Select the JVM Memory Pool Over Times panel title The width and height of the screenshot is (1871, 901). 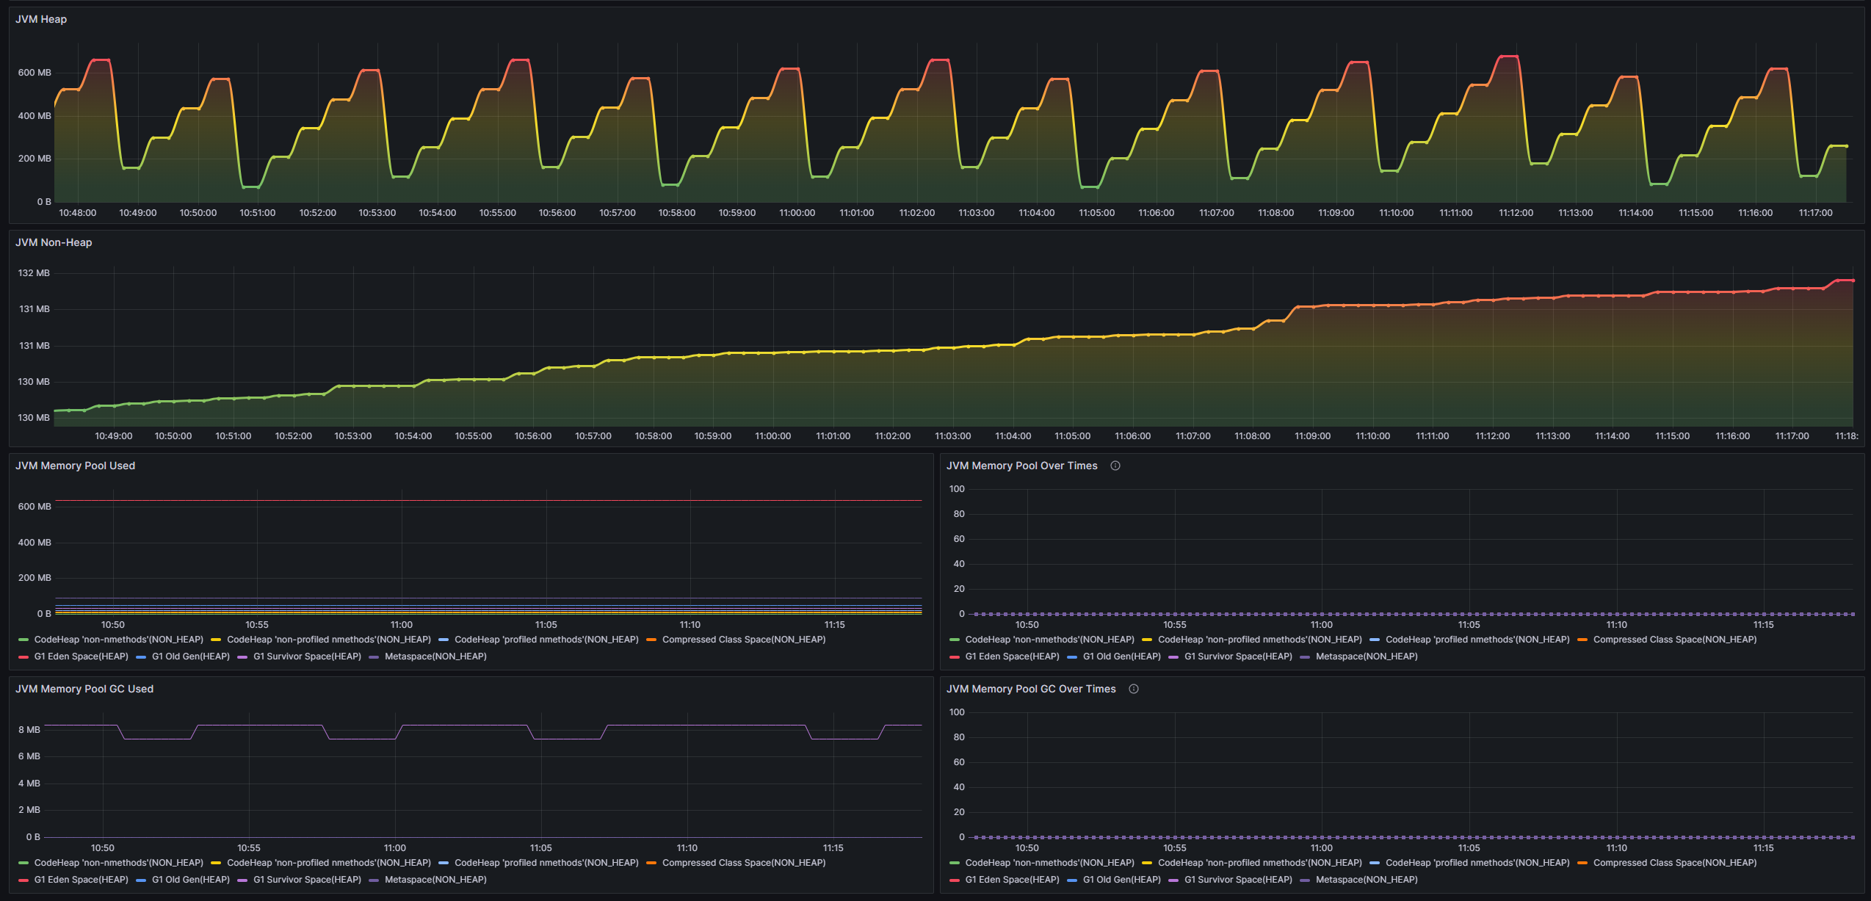pos(1021,466)
